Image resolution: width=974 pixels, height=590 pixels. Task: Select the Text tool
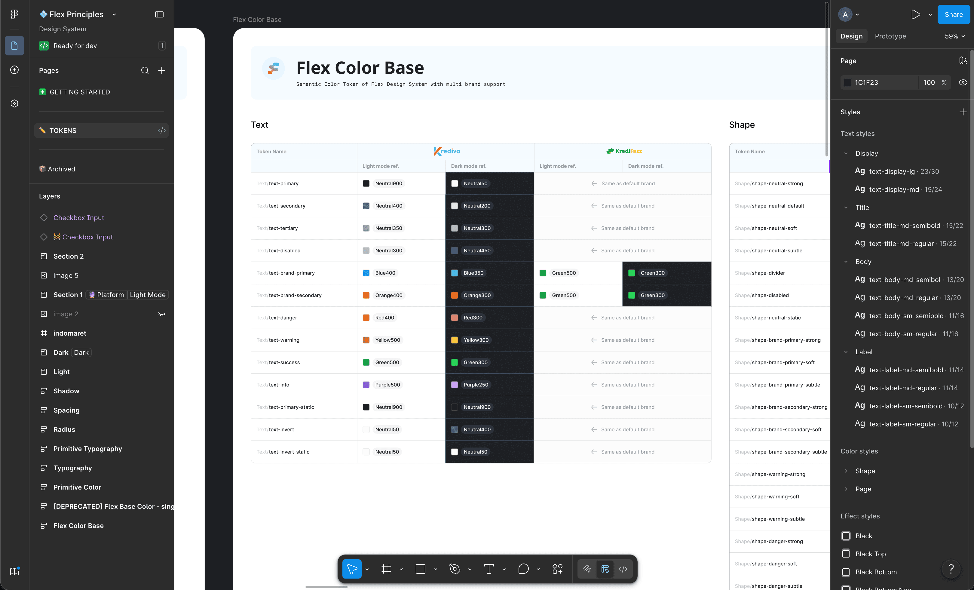(489, 569)
